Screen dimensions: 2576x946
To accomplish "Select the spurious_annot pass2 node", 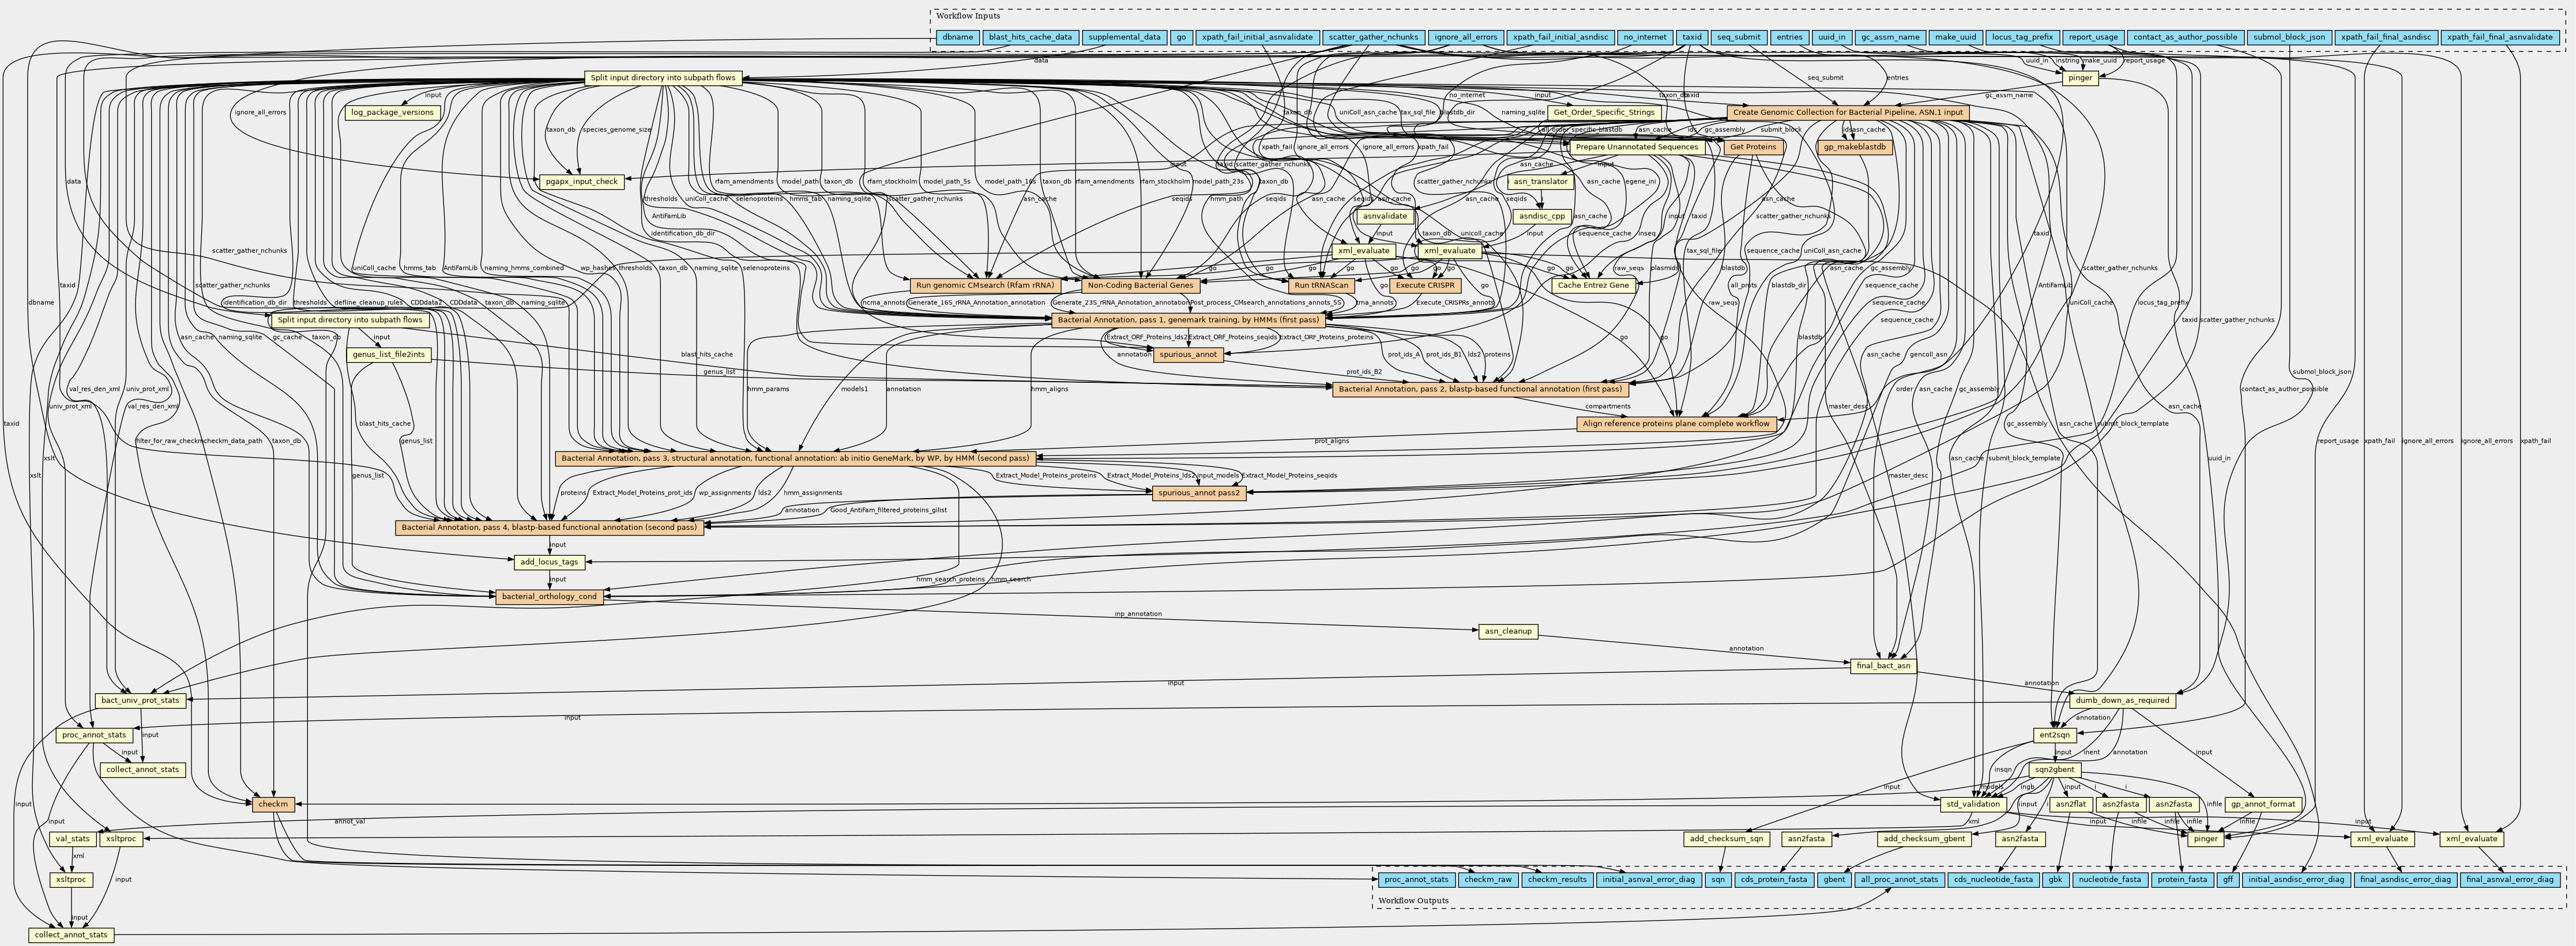I will click(x=1200, y=493).
